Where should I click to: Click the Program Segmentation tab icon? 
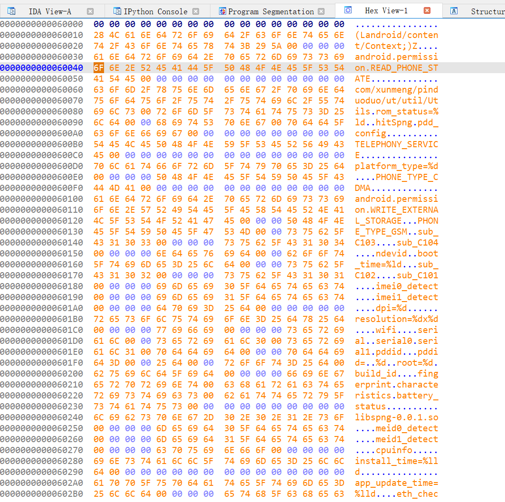click(x=222, y=11)
